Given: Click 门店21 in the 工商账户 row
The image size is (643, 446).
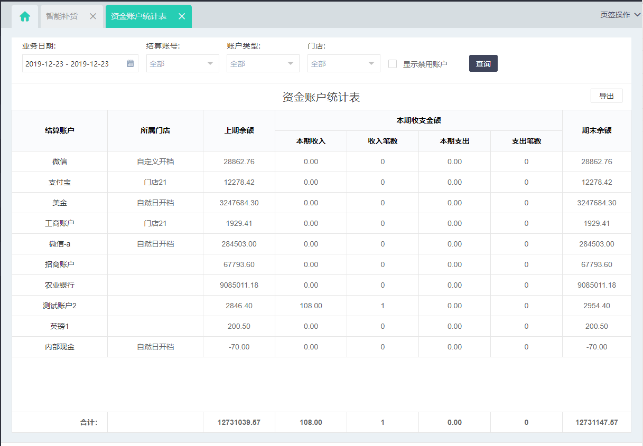Looking at the screenshot, I should (x=155, y=223).
